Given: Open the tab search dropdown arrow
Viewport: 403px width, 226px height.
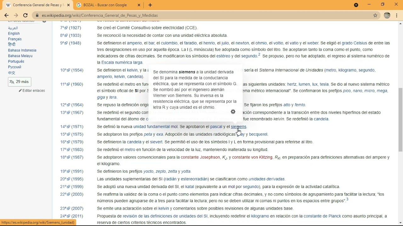Looking at the screenshot, I should (356, 5).
